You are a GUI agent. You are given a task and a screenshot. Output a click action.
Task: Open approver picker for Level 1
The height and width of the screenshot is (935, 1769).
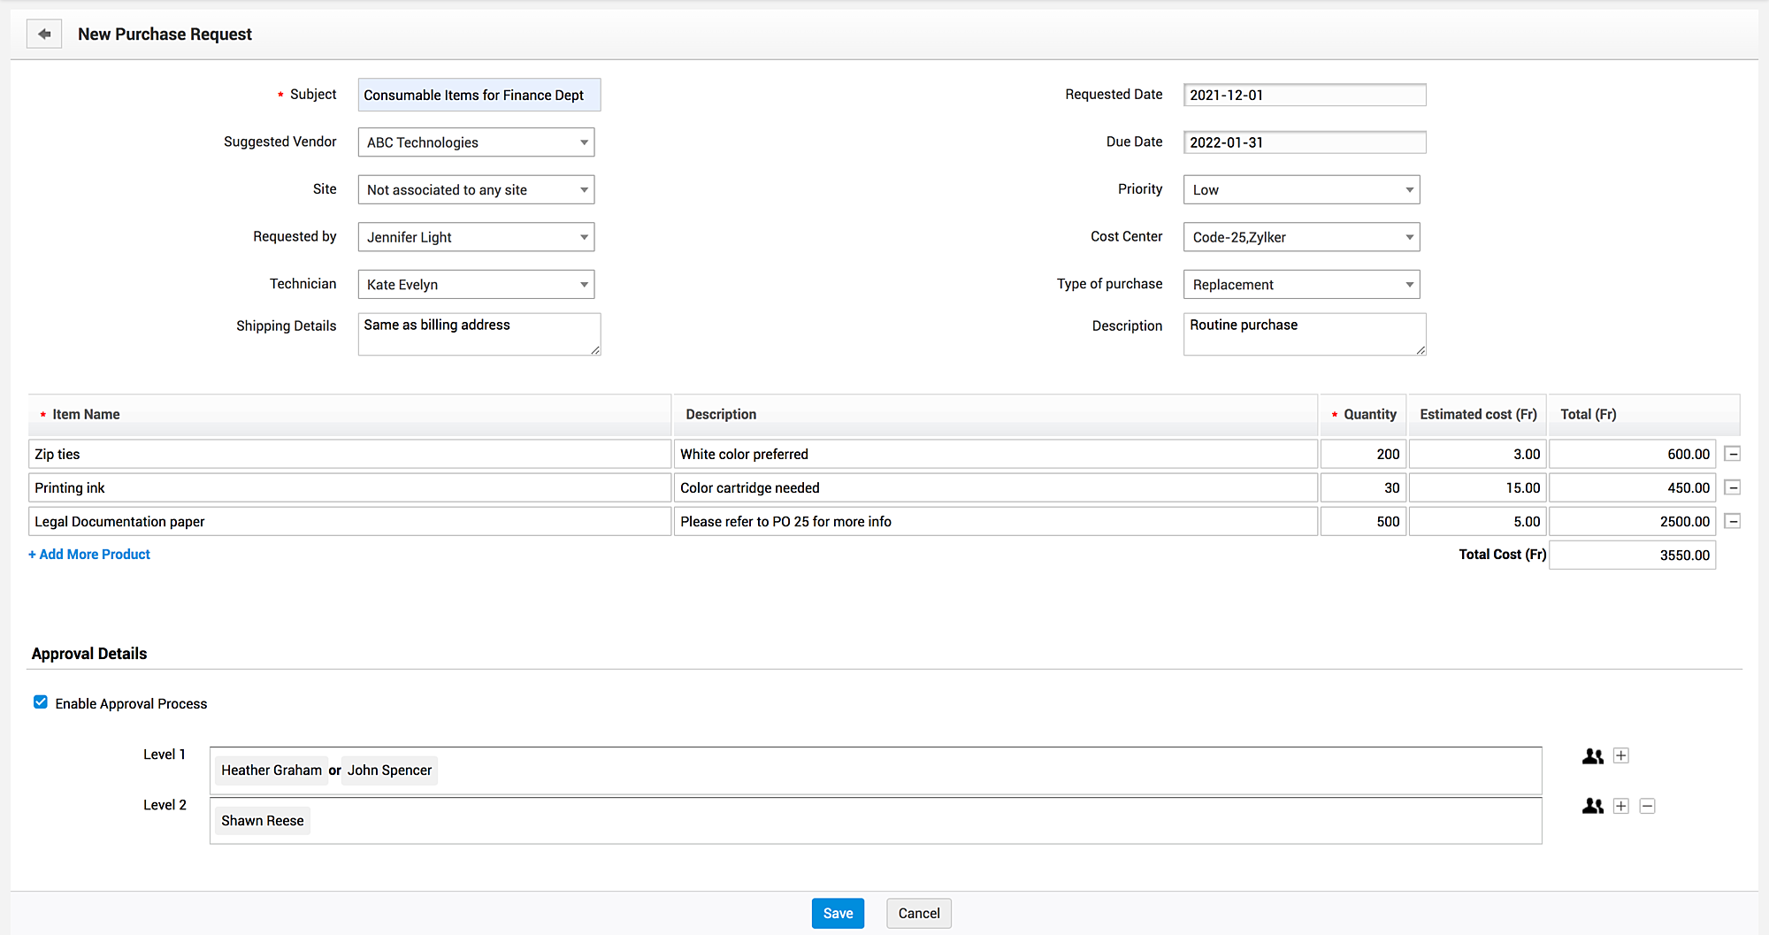[x=1592, y=756]
